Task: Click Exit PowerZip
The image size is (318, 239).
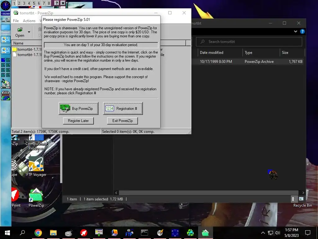Action: click(122, 121)
